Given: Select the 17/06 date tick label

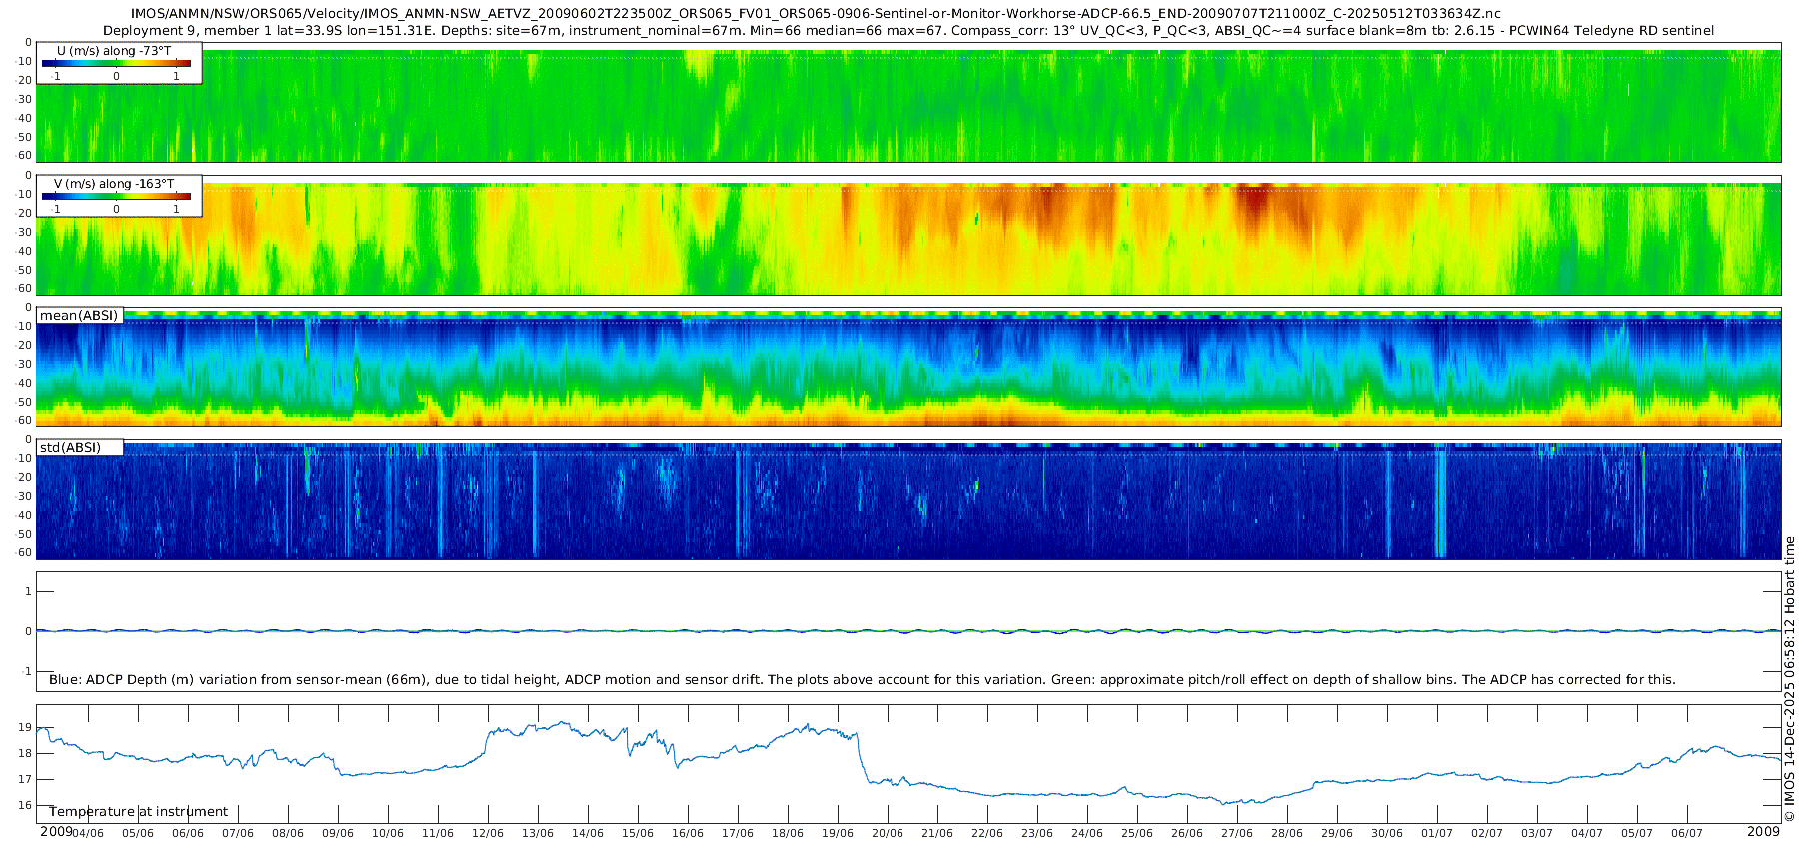Looking at the screenshot, I should pyautogui.click(x=738, y=833).
